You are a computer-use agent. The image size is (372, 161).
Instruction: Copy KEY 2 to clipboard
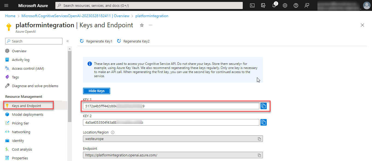click(263, 122)
